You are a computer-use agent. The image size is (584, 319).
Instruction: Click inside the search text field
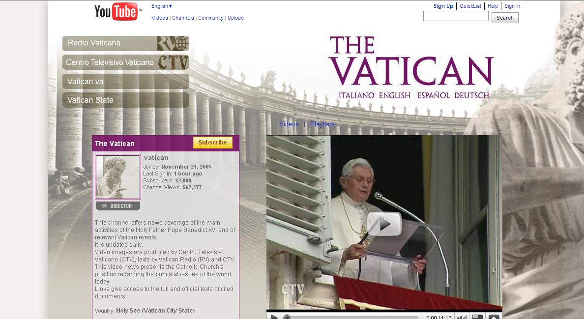click(x=456, y=16)
